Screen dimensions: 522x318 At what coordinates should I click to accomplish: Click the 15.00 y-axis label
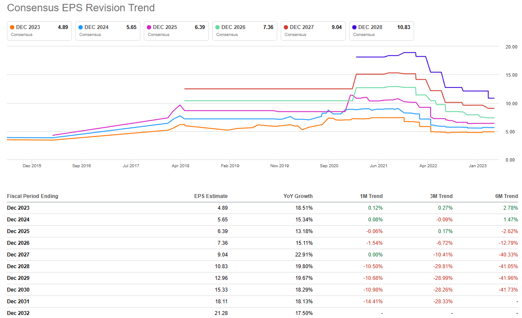click(x=511, y=75)
